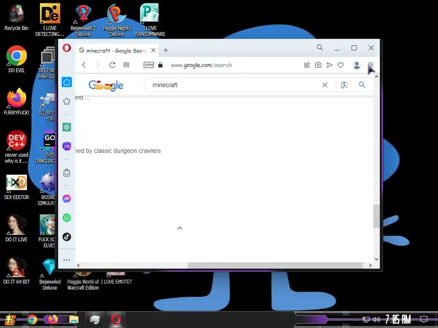Open Firefox from the taskbar

pyautogui.click(x=53, y=319)
